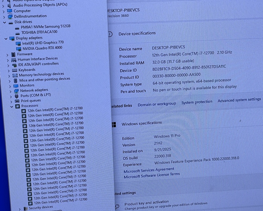
Task: Click the Print queues category icon
Action: click(17, 101)
